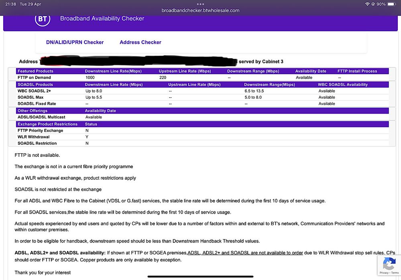
Task: Tap the three-dot multitasking icon at top
Action: coord(200,4)
